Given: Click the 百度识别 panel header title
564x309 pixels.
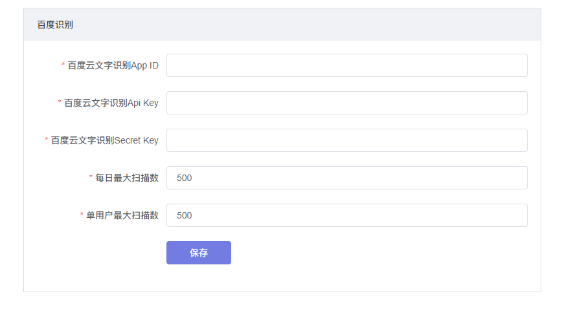Looking at the screenshot, I should [x=55, y=25].
